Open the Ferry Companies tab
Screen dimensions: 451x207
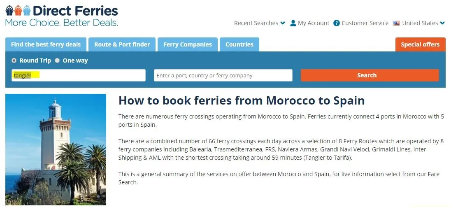coord(188,44)
